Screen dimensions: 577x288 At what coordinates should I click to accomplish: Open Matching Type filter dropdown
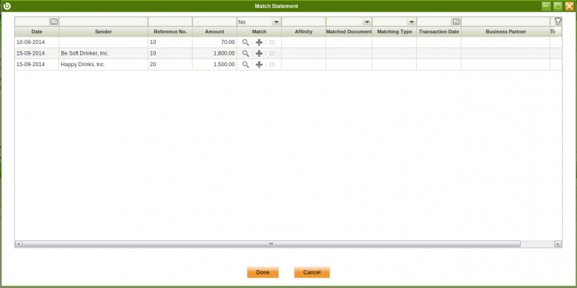[x=411, y=22]
